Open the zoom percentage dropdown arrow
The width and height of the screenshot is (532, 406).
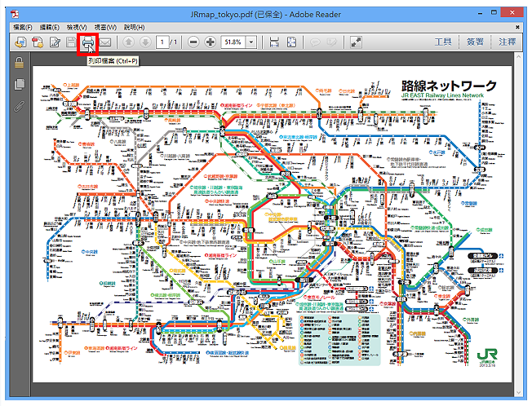251,42
